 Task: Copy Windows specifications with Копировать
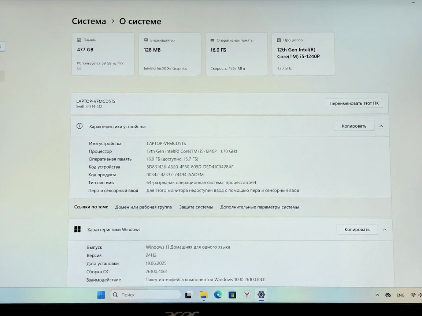[357, 229]
